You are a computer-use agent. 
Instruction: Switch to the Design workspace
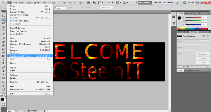click(x=157, y=2)
